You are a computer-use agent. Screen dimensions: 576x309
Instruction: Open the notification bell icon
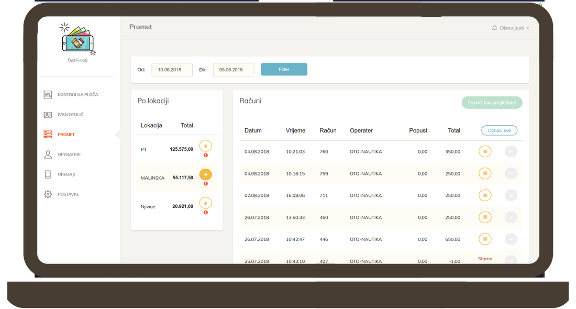[494, 28]
